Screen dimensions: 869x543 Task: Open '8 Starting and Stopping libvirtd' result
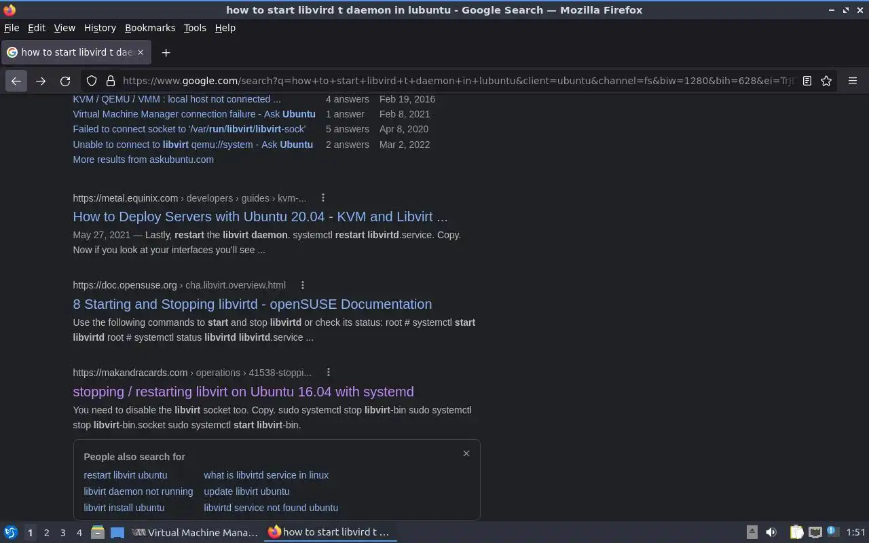(x=253, y=304)
